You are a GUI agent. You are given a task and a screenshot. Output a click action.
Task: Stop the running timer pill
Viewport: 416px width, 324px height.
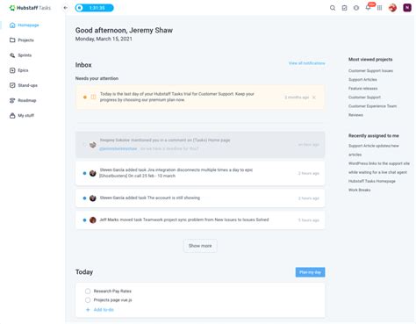pos(94,8)
